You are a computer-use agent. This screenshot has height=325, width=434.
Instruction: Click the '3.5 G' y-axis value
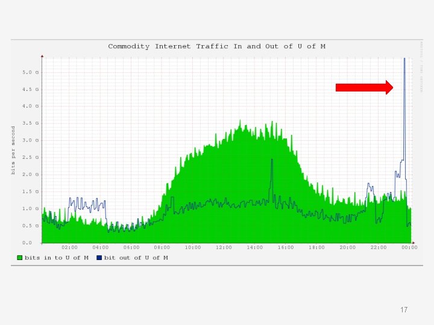coord(31,123)
